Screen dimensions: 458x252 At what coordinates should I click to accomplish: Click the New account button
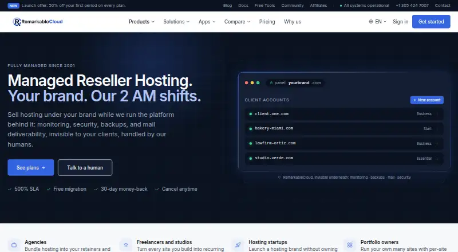427,100
